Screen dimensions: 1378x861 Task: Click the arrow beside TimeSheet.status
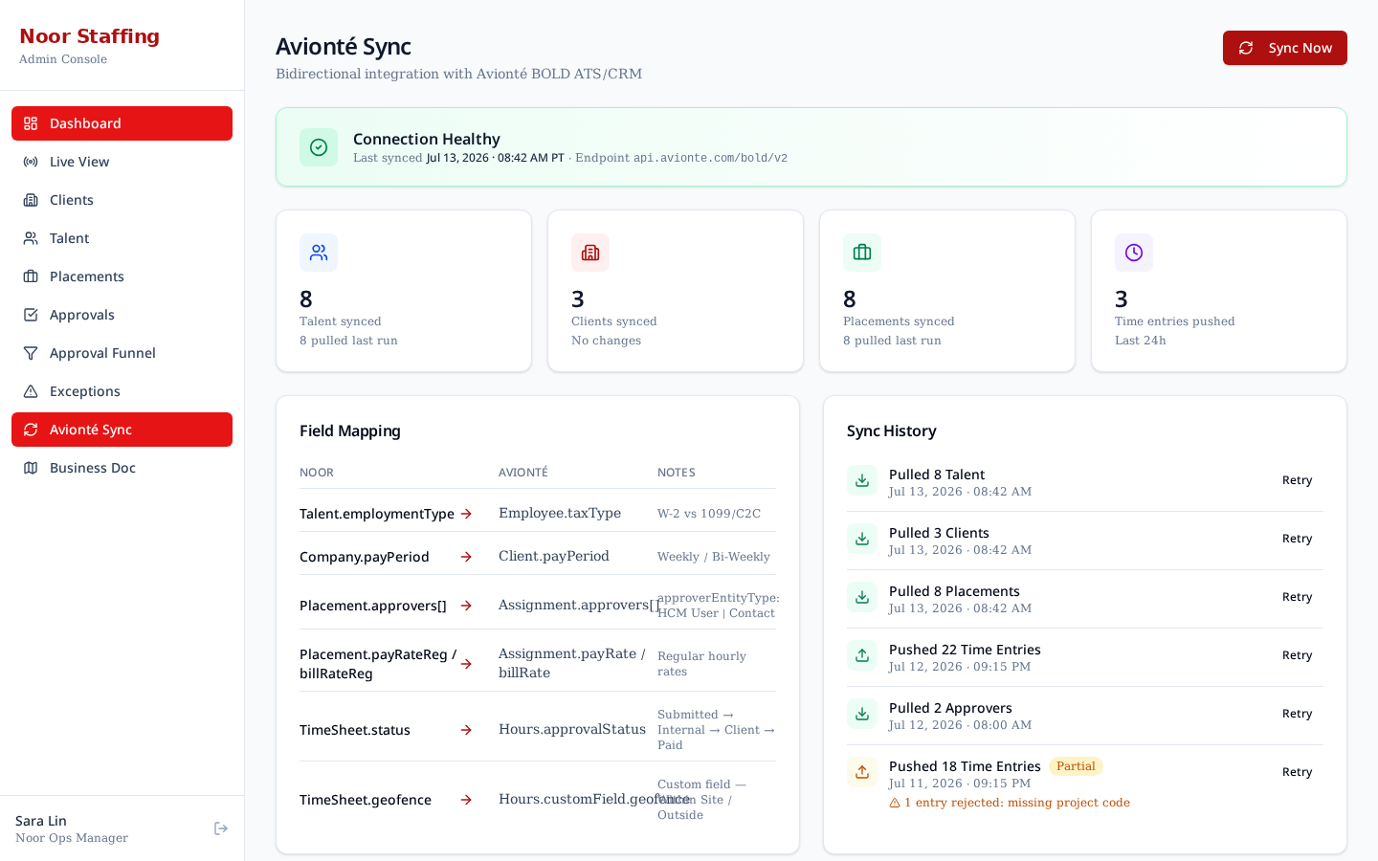466,730
